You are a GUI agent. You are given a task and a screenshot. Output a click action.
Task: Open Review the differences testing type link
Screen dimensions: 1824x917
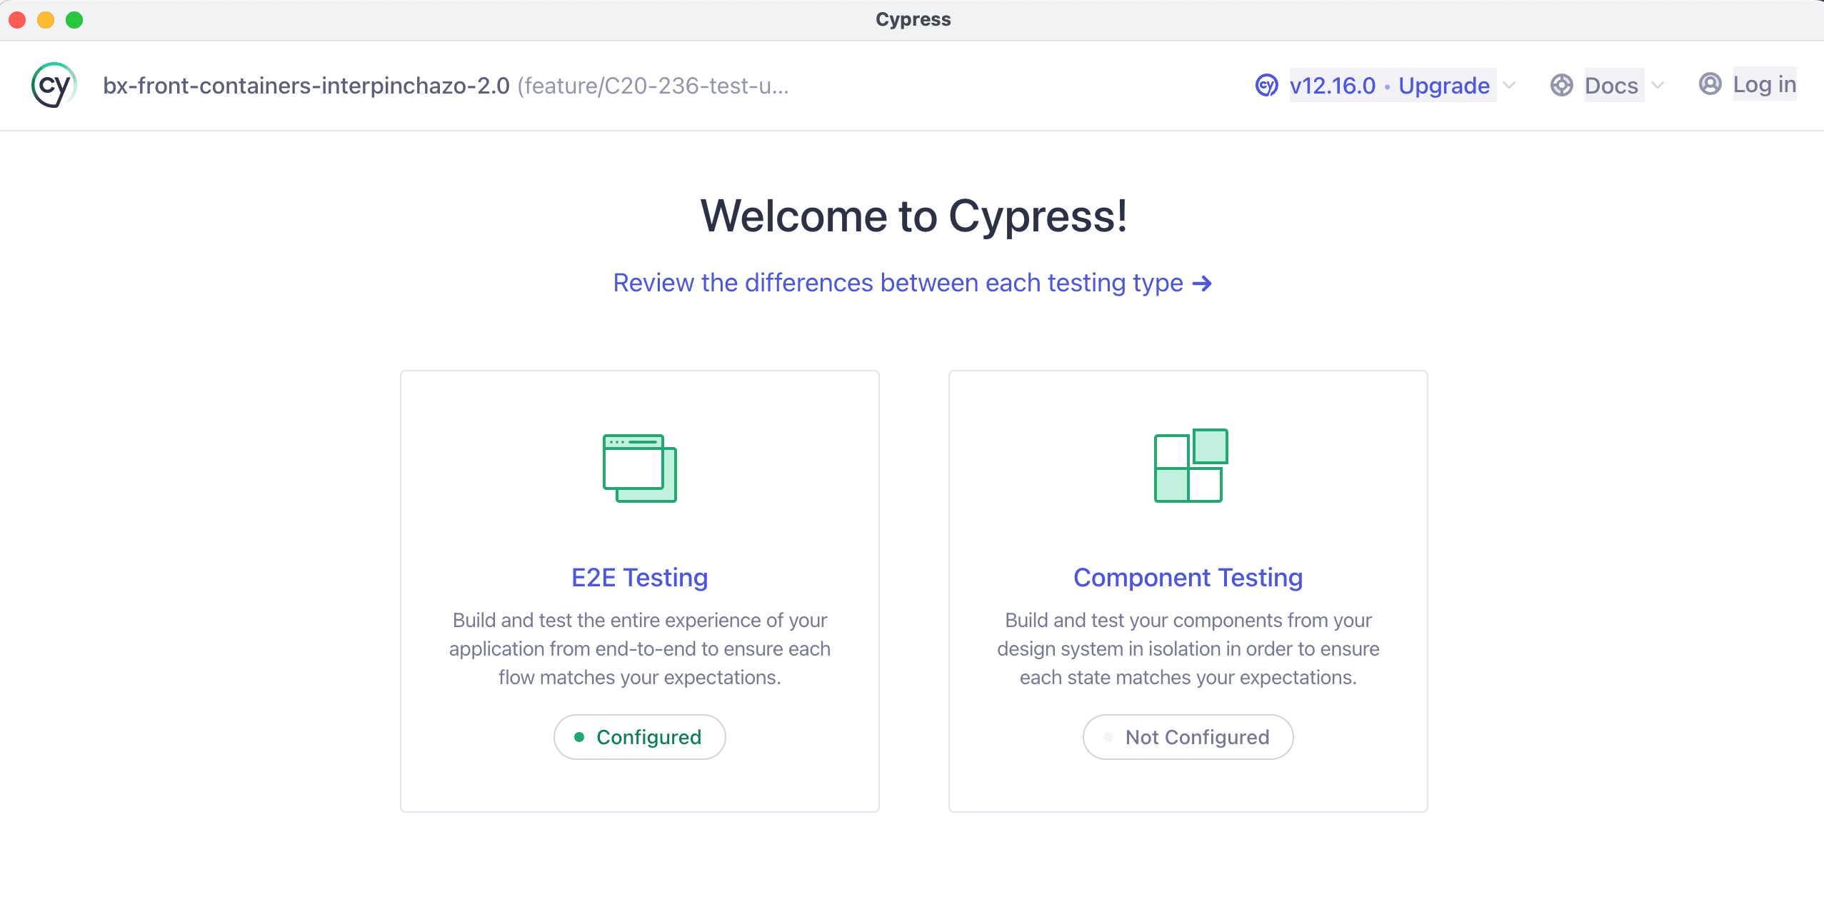coord(898,284)
